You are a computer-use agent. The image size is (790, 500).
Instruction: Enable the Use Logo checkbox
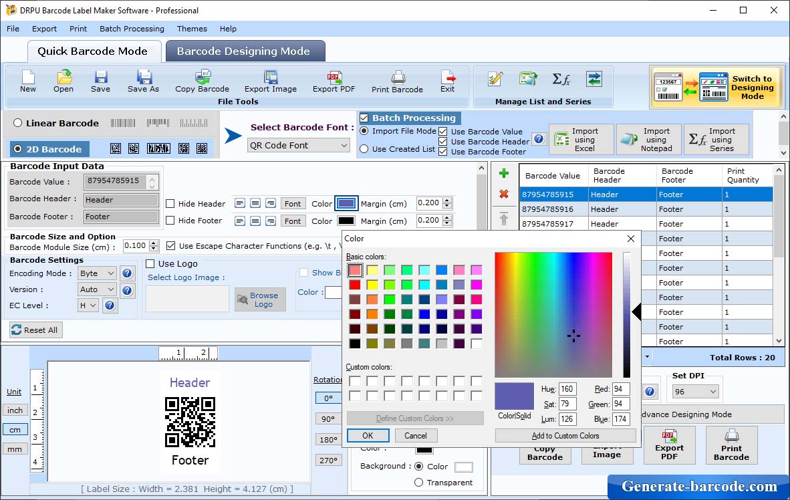pyautogui.click(x=150, y=263)
